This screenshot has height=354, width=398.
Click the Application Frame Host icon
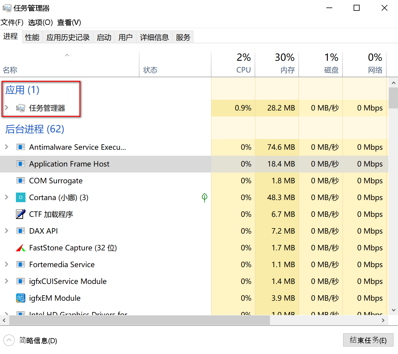[x=21, y=164]
